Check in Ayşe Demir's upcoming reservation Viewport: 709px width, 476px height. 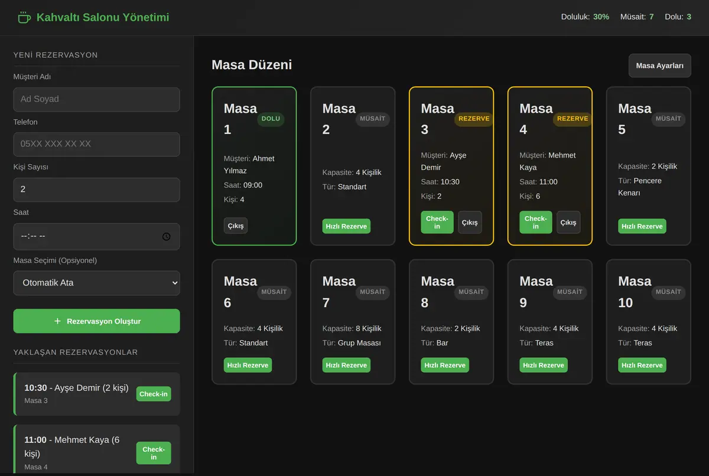point(154,394)
